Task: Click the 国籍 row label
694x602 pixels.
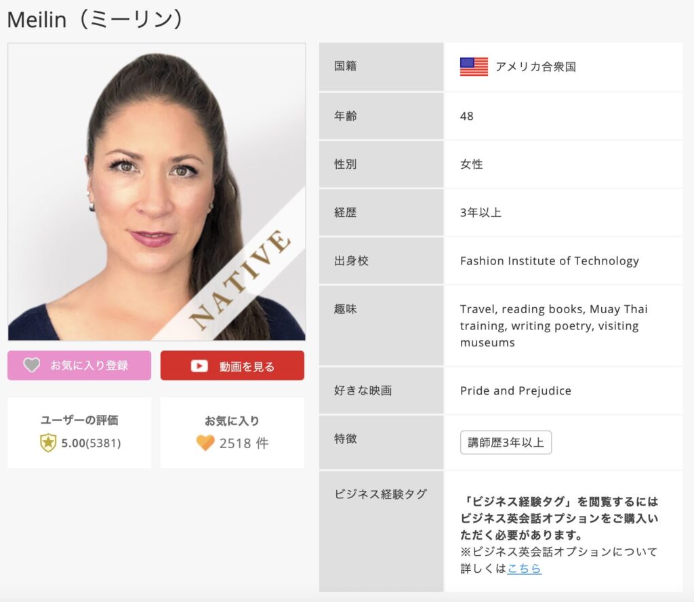Action: coord(345,66)
